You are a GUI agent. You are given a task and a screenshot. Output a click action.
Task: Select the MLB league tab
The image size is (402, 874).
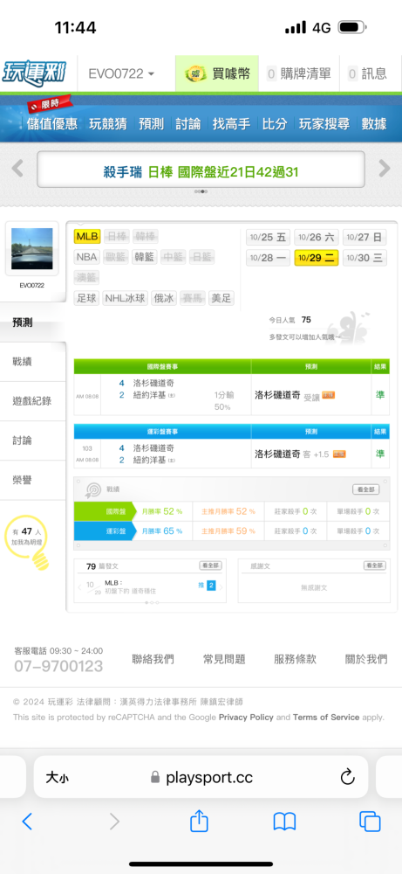(x=87, y=237)
